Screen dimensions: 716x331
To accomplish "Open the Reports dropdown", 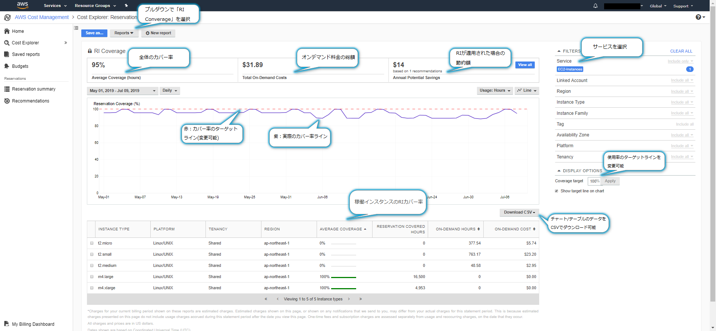I will click(124, 33).
